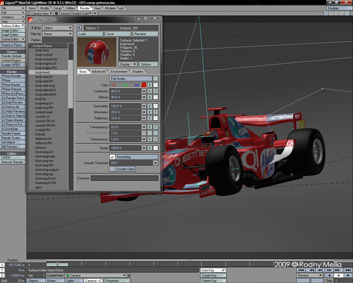This screenshot has width=353, height=283.
Task: Switch to the Advanced tab
Action: tap(98, 72)
